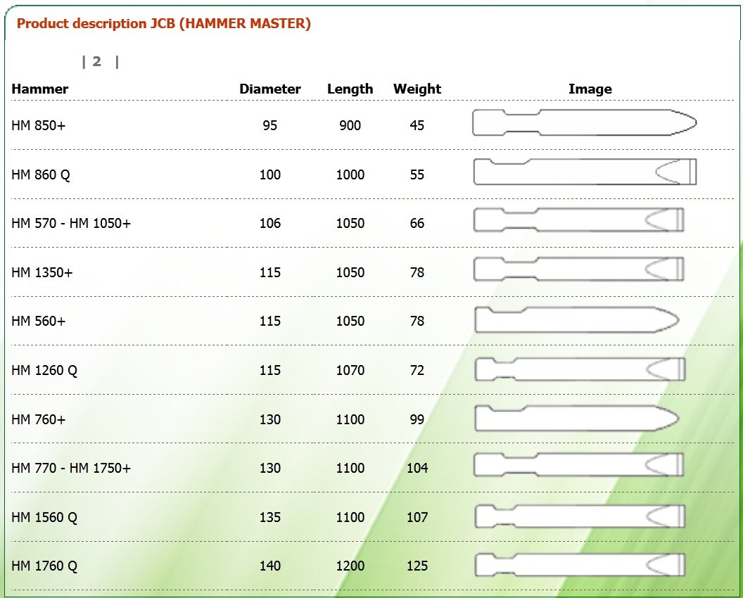Click weight 72 in HM 1260 Q row
Viewport: 743px width, 598px height.
pos(417,370)
